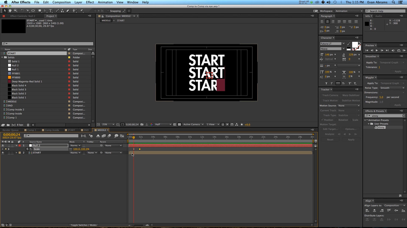Select the Eraser tool
Screen dimensions: 407x228
point(68,11)
